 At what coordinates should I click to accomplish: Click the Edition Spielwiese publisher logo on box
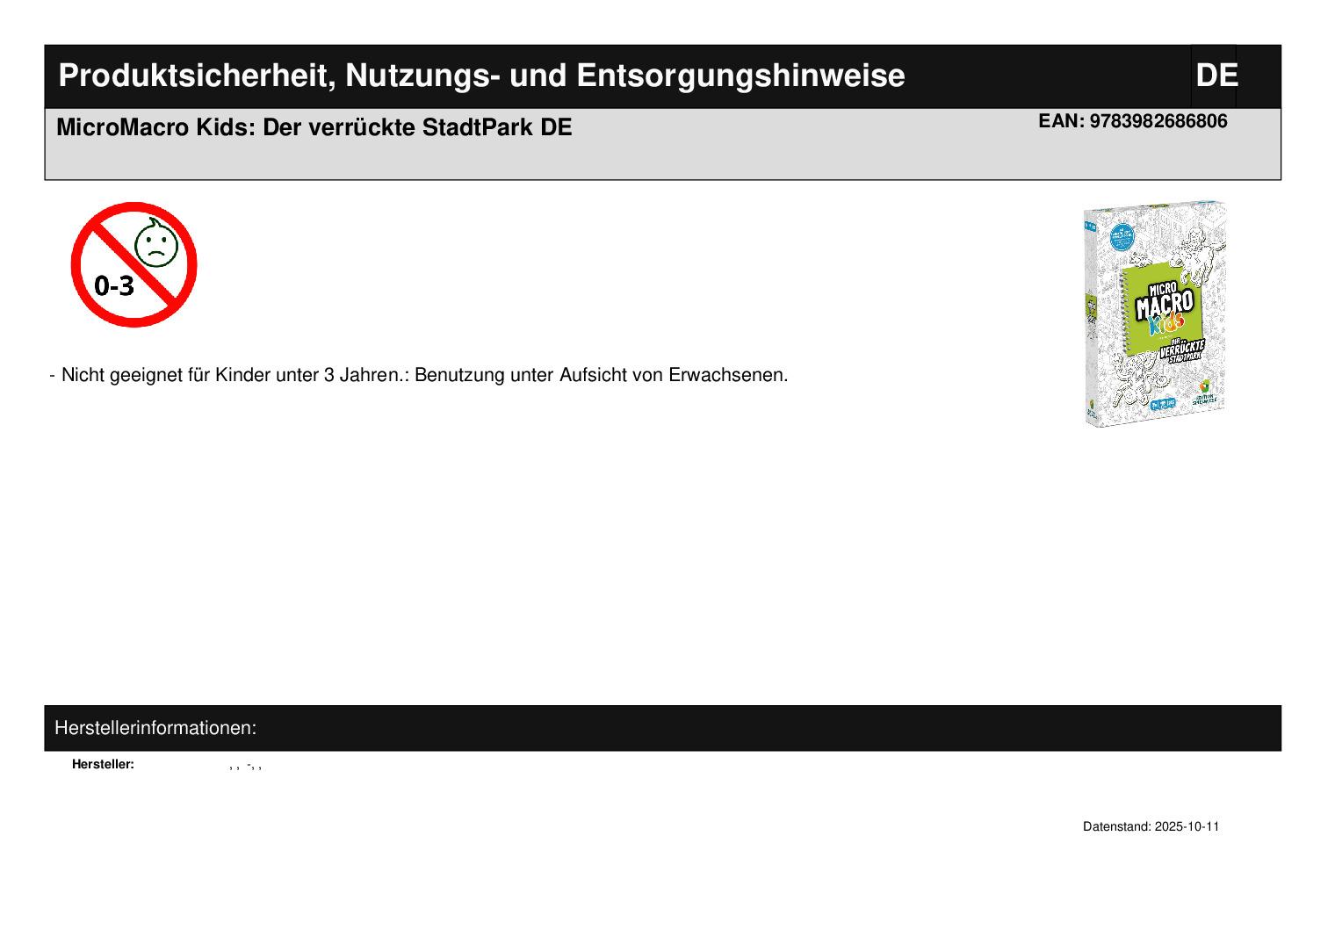[x=1205, y=392]
